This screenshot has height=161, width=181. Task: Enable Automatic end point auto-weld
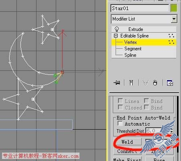click(x=120, y=124)
